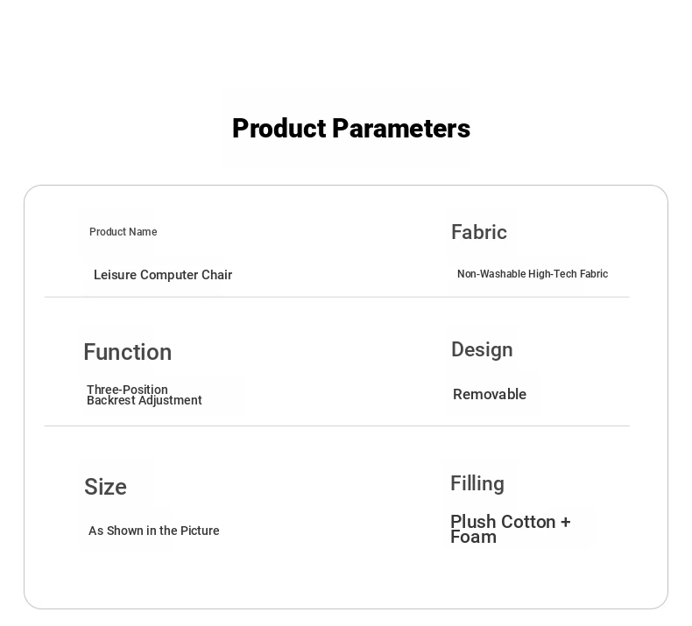Select the Filling label
The image size is (692, 626).
coord(477,483)
